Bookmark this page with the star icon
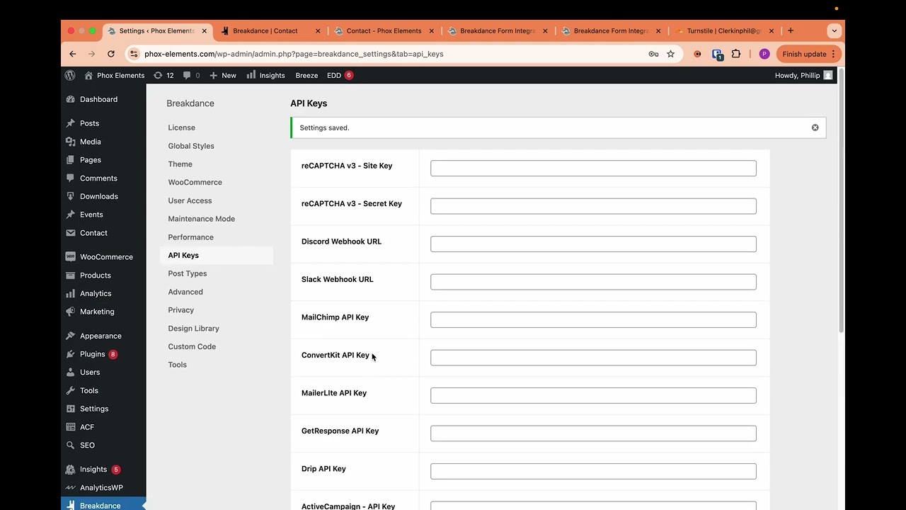This screenshot has width=906, height=510. [x=670, y=54]
